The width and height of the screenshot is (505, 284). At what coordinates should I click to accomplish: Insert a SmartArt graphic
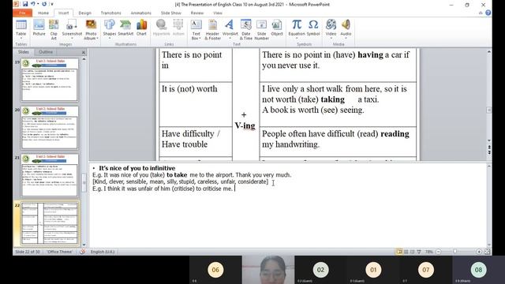click(125, 28)
